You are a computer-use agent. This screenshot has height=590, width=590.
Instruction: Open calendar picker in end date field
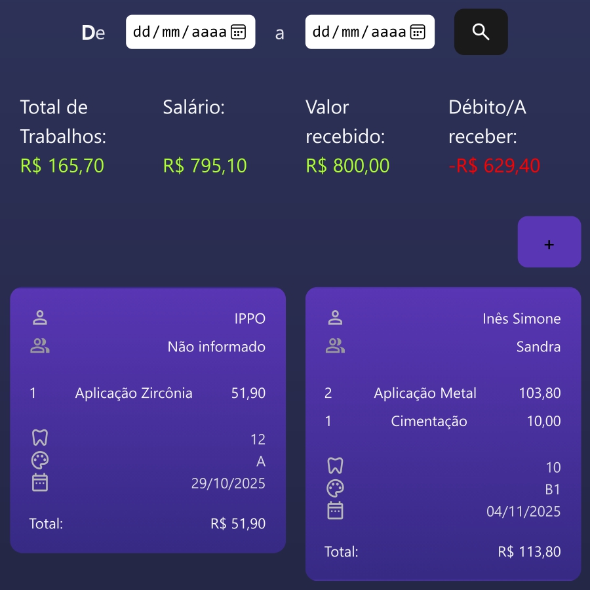(x=418, y=32)
